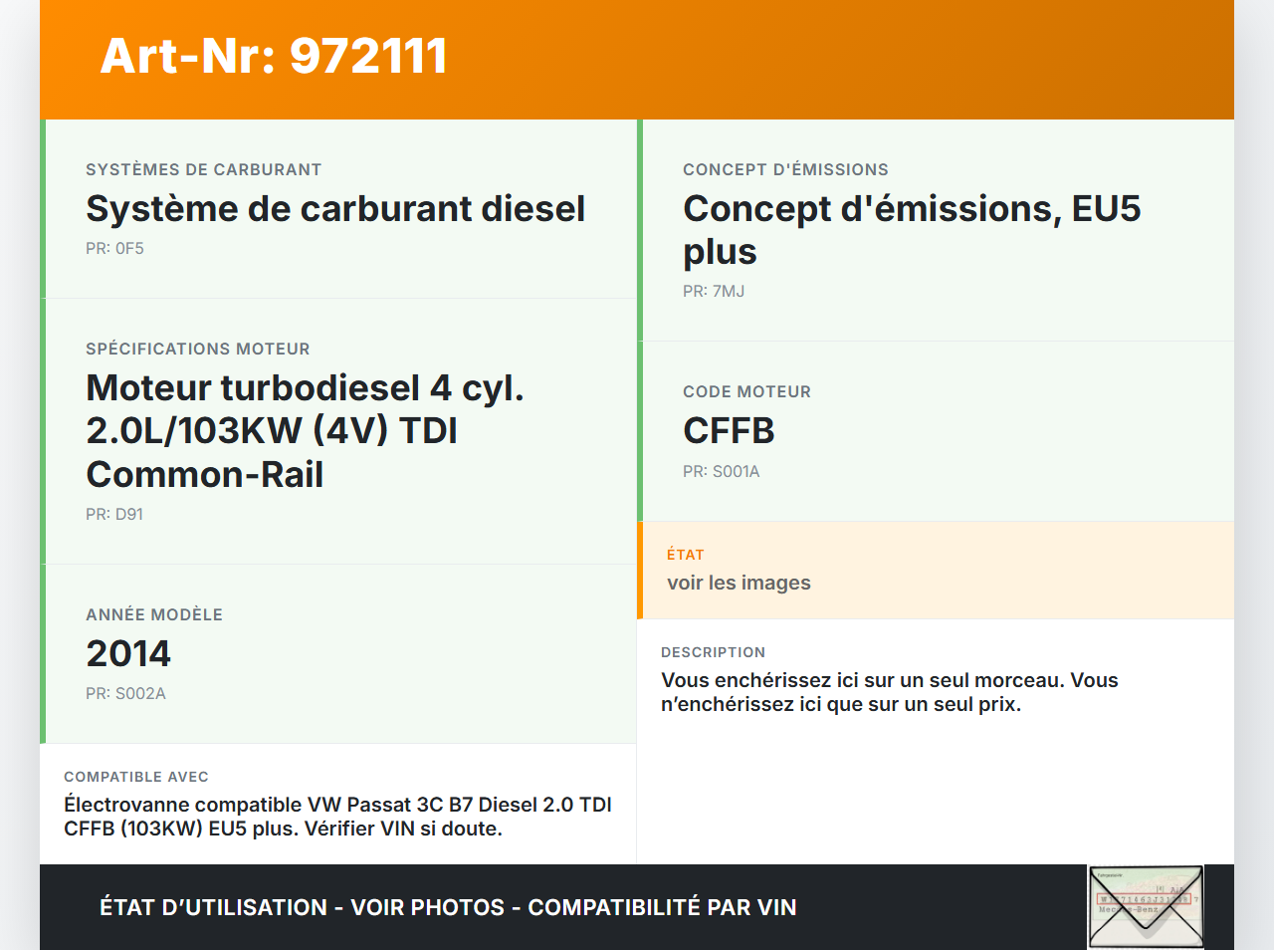The width and height of the screenshot is (1274, 950).
Task: Click the envelope VIN image icon
Action: pyautogui.click(x=1146, y=906)
